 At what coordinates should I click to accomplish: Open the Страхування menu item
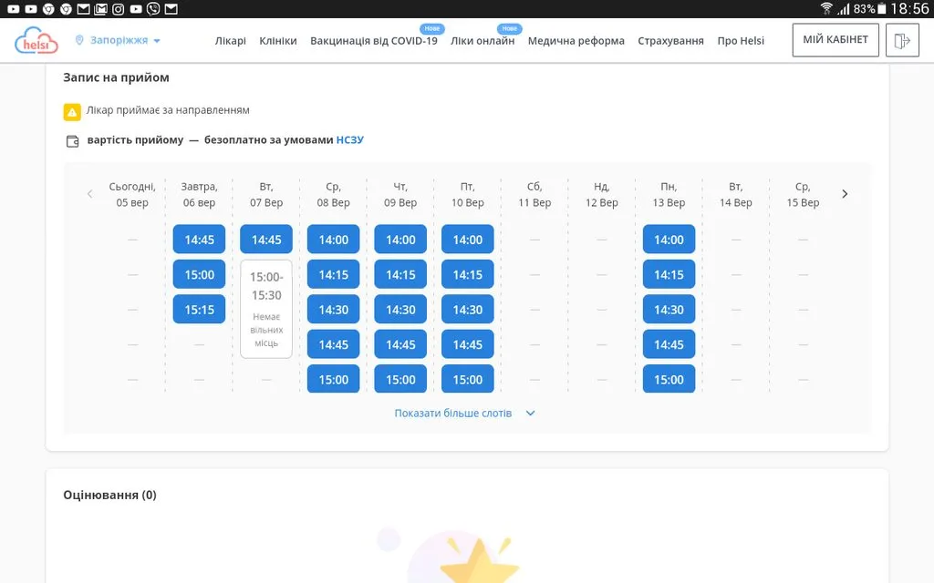(x=672, y=41)
